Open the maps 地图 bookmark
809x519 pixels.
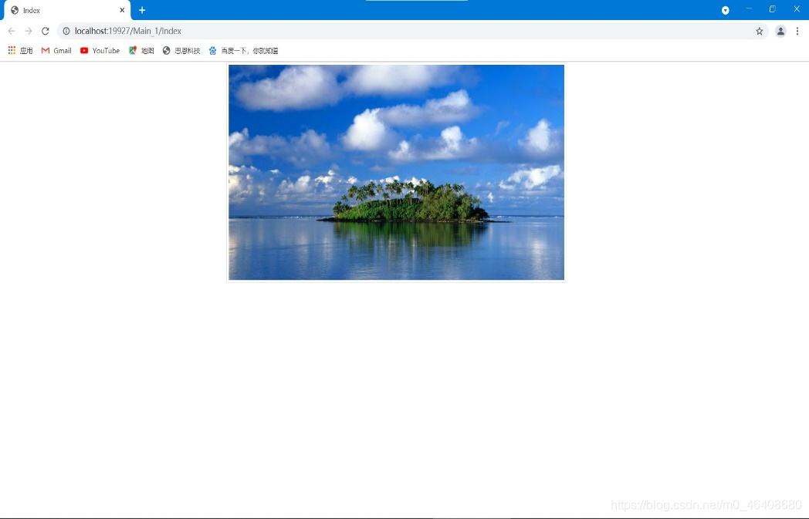[x=141, y=50]
